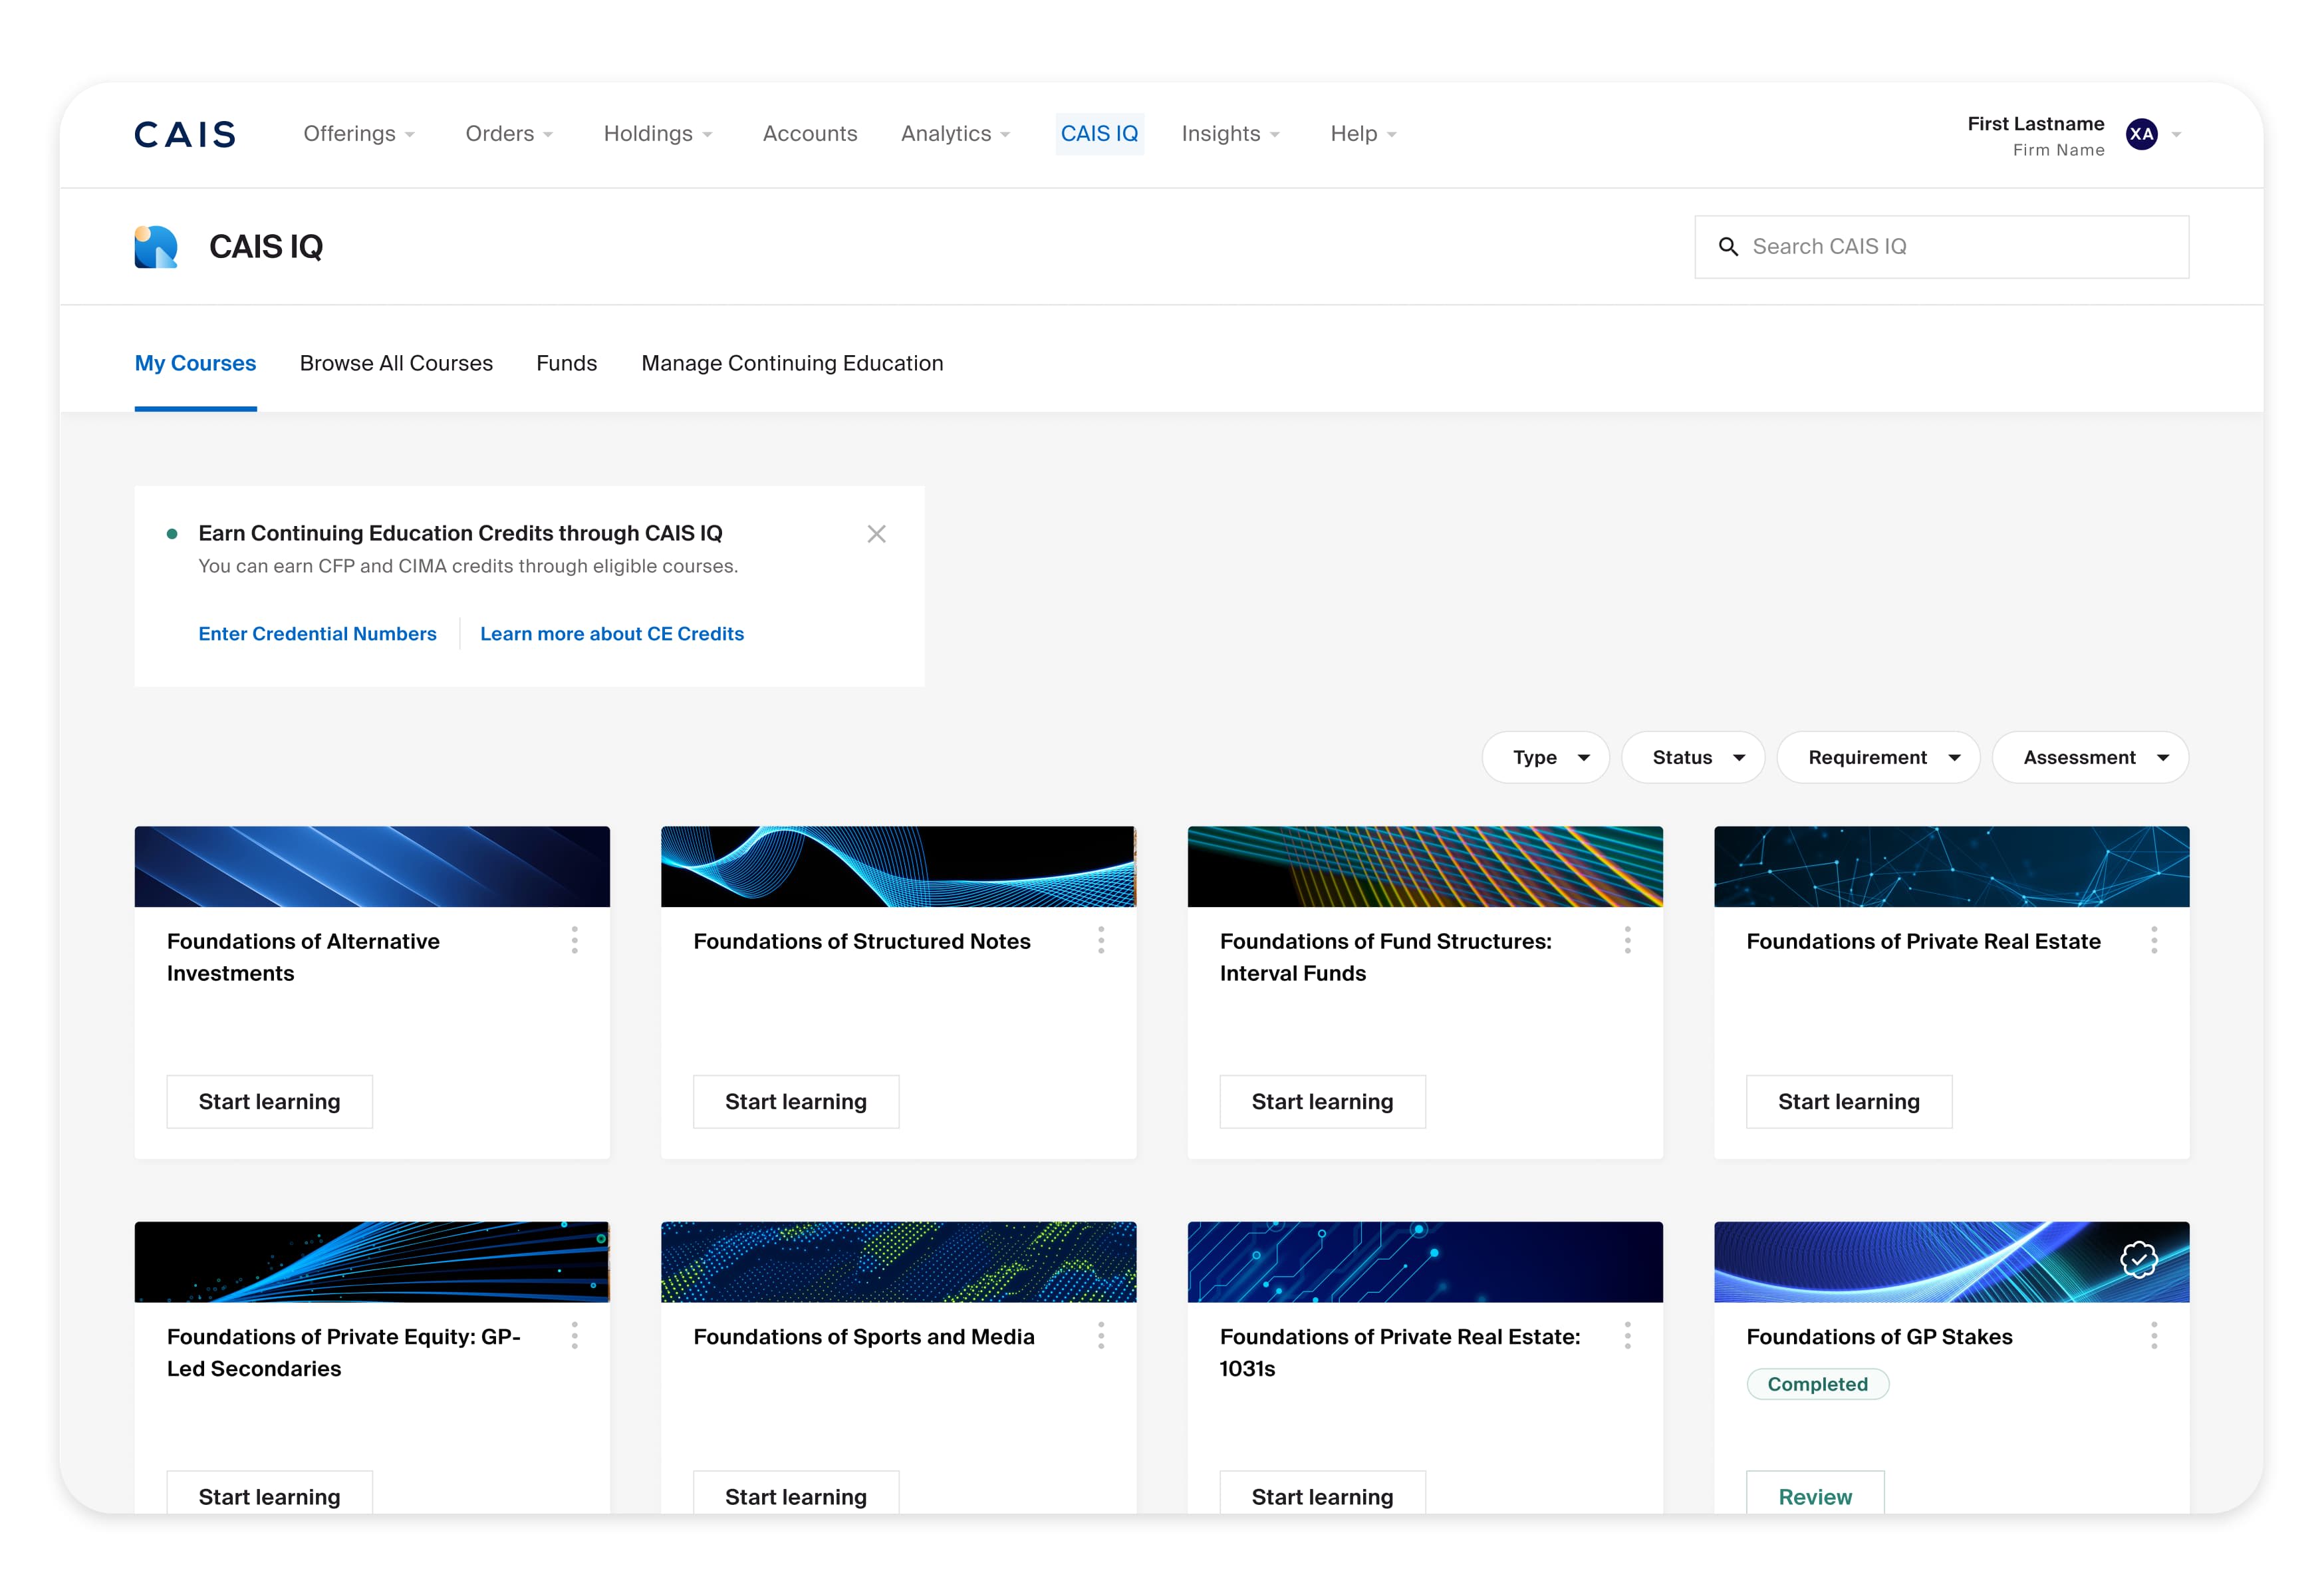
Task: Switch to Manage Continuing Education tab
Action: click(792, 363)
